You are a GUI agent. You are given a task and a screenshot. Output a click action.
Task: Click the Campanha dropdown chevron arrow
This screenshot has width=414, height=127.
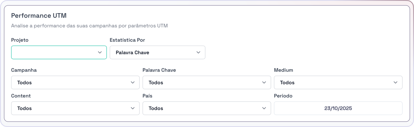click(133, 83)
